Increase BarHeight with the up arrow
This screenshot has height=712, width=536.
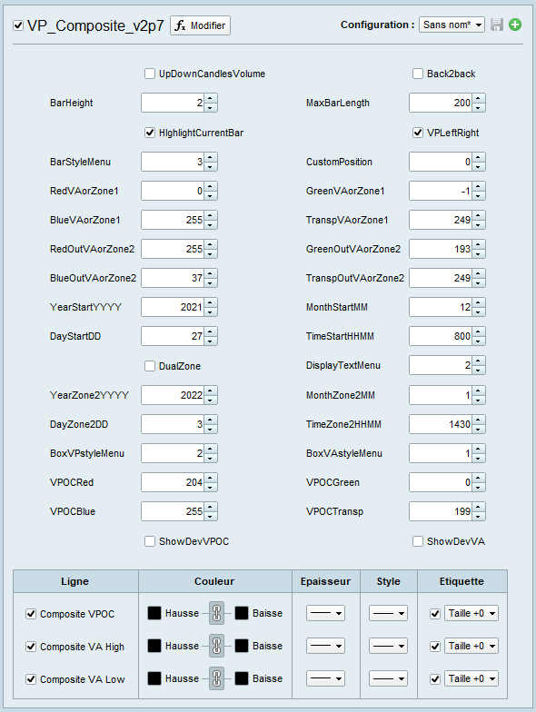point(211,98)
